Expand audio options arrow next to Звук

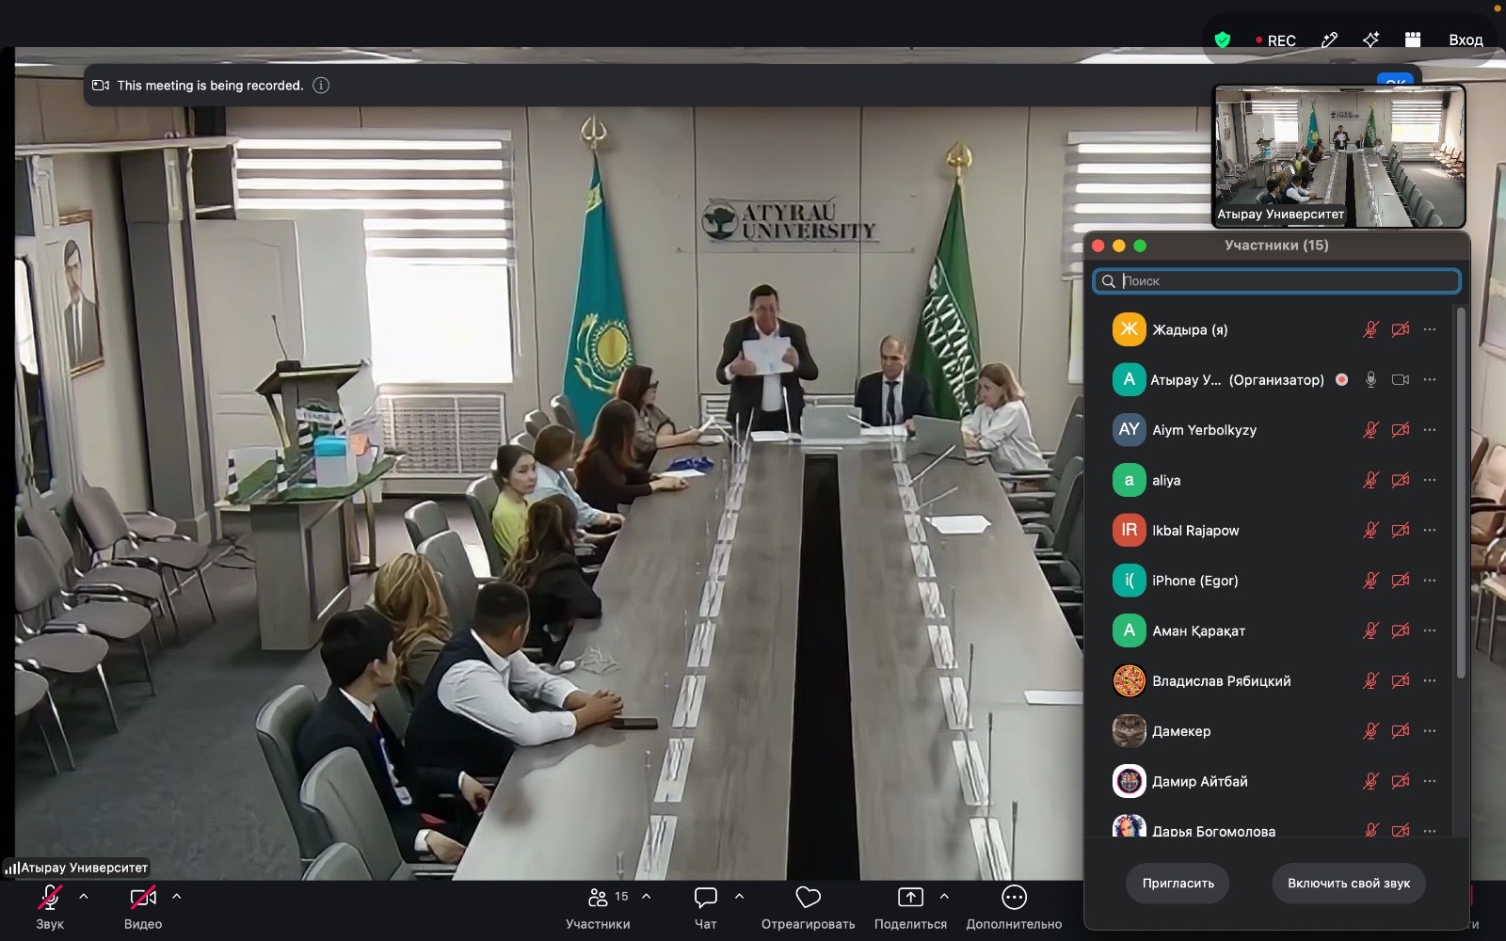click(84, 897)
